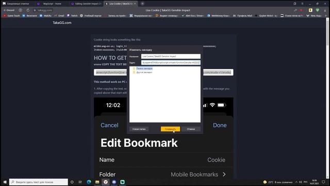
Task: Open the Профиль MAL bookmark
Action: point(243,16)
